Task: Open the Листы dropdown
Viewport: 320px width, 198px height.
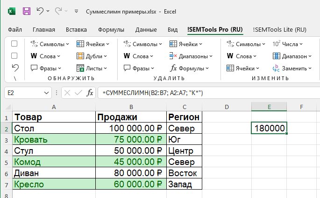Action: [x=92, y=68]
